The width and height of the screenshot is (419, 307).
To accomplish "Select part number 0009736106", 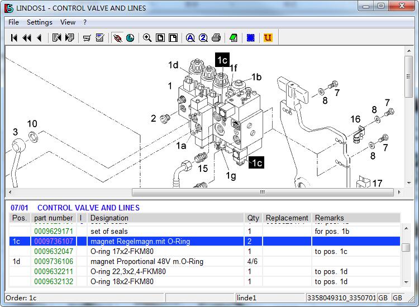I will pyautogui.click(x=54, y=262).
